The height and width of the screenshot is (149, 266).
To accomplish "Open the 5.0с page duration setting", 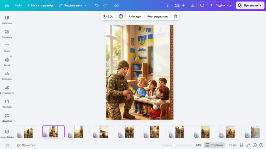I will [x=108, y=16].
